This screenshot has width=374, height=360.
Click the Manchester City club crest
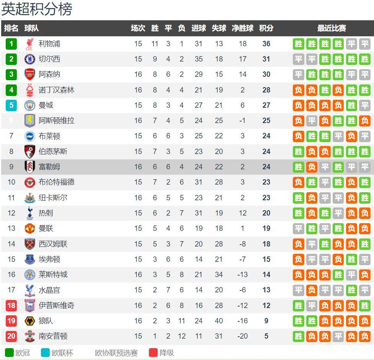point(29,105)
